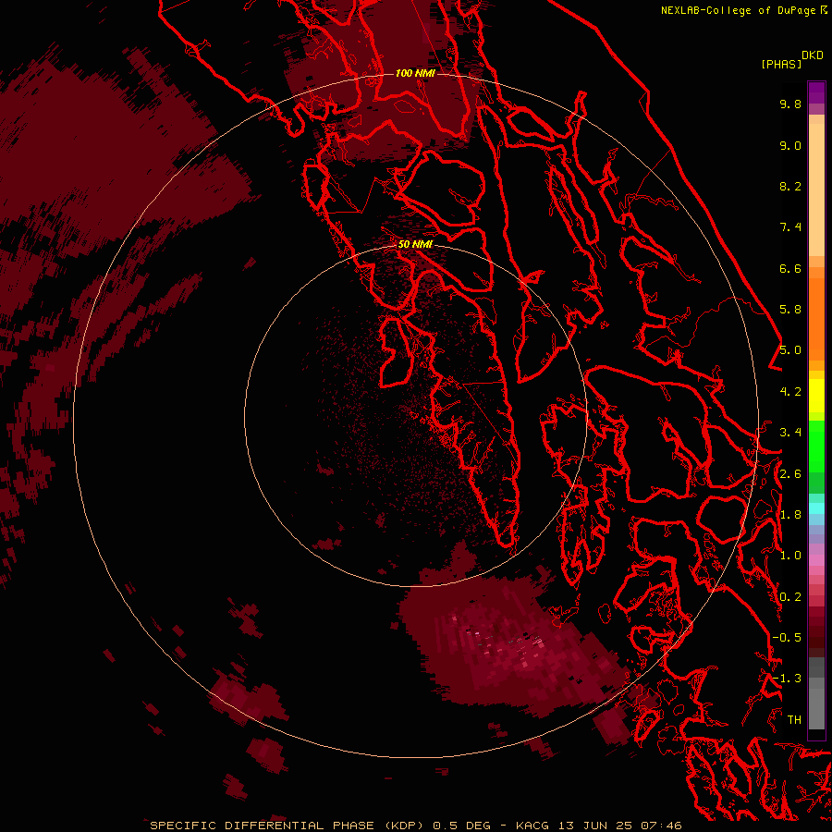Click the 7.4 value on the color scale

pyautogui.click(x=790, y=227)
